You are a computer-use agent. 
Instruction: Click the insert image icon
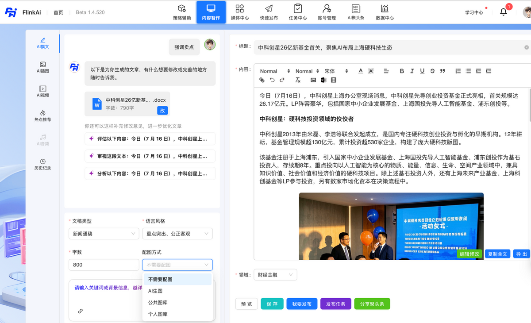click(x=313, y=80)
